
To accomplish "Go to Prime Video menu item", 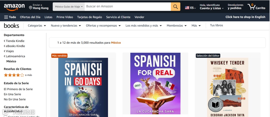I will point(65,17).
